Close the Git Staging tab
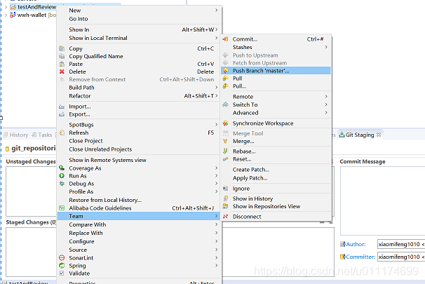 coord(379,135)
